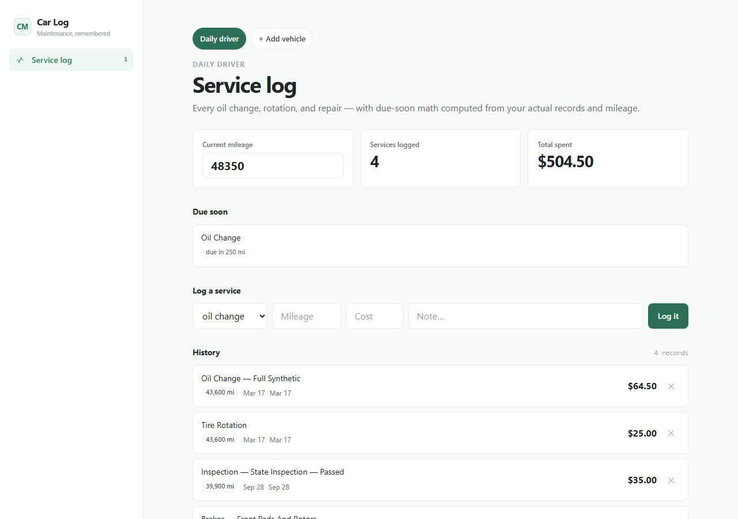Click the Oil Change — Full Synthetic title
Viewport: 738px width, 519px height.
251,378
